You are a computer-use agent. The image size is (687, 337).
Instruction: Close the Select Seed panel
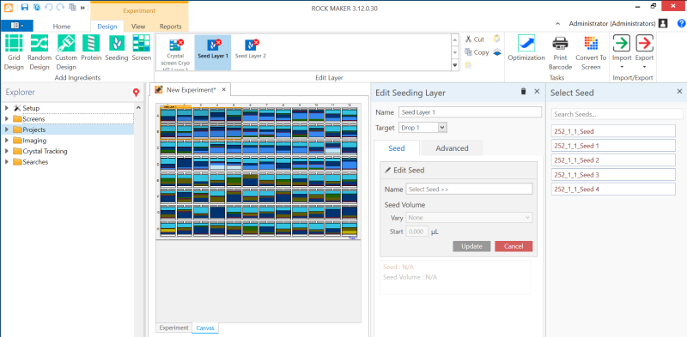pos(679,92)
